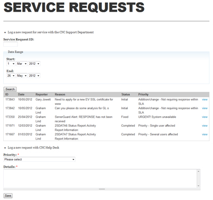The height and width of the screenshot is (200, 213).
Task: View request 171971
Action: click(204, 126)
